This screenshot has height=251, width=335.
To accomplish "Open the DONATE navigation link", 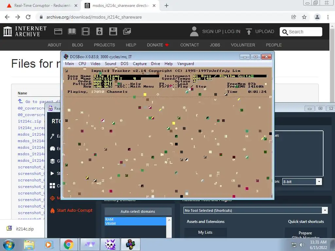I will [158, 45].
